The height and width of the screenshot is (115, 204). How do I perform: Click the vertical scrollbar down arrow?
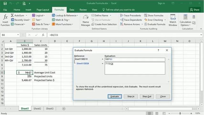click(202, 104)
